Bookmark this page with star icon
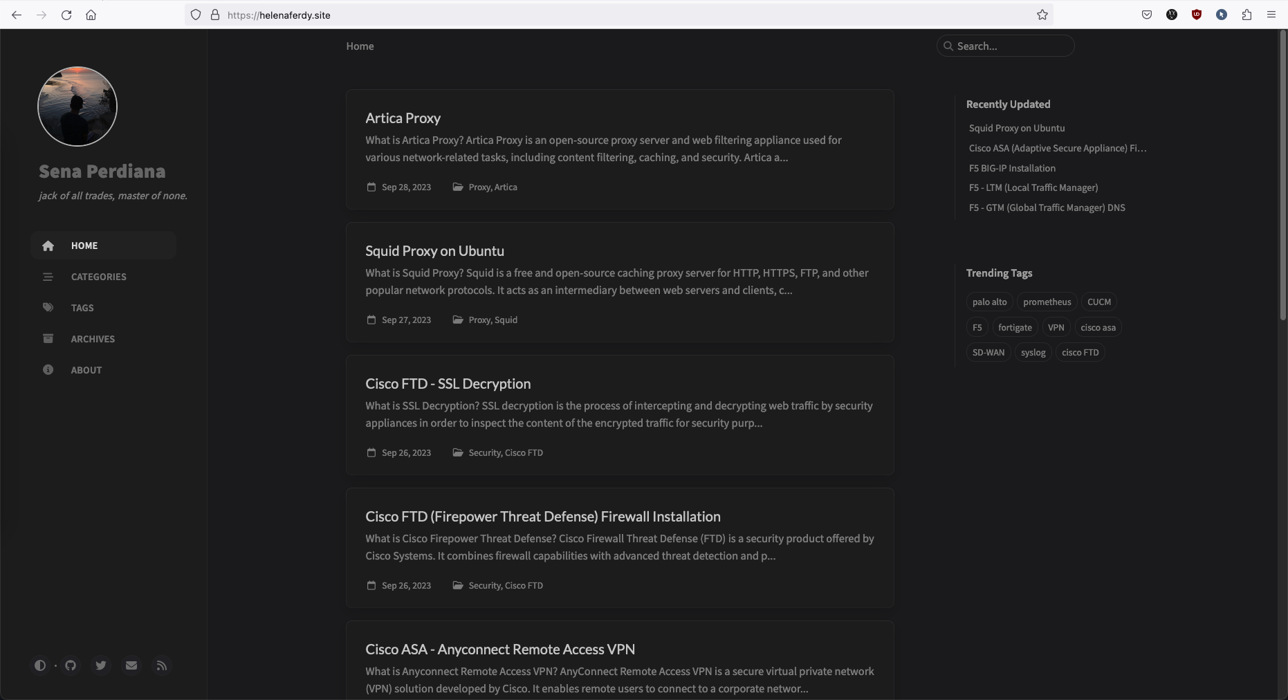 click(x=1042, y=15)
